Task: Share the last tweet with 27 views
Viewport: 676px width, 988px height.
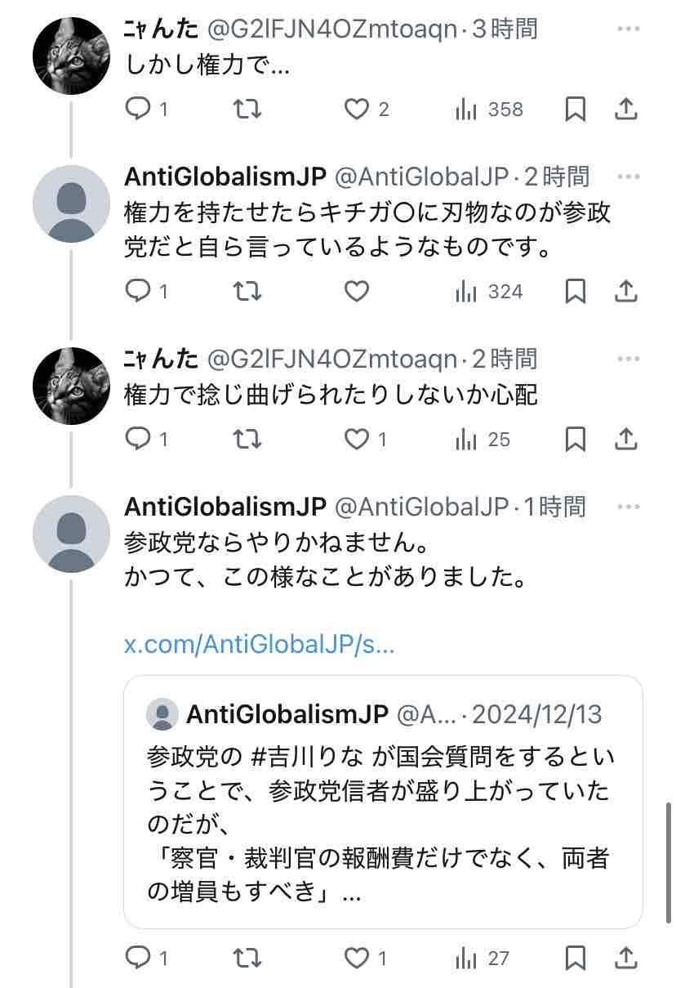Action: 625,957
